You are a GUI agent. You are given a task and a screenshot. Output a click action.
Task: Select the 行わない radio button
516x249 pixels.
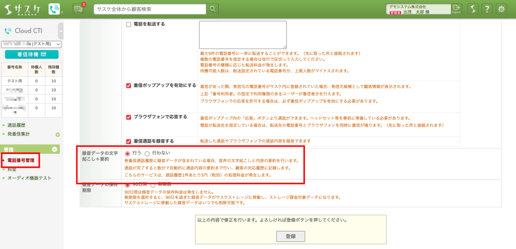tap(147, 153)
